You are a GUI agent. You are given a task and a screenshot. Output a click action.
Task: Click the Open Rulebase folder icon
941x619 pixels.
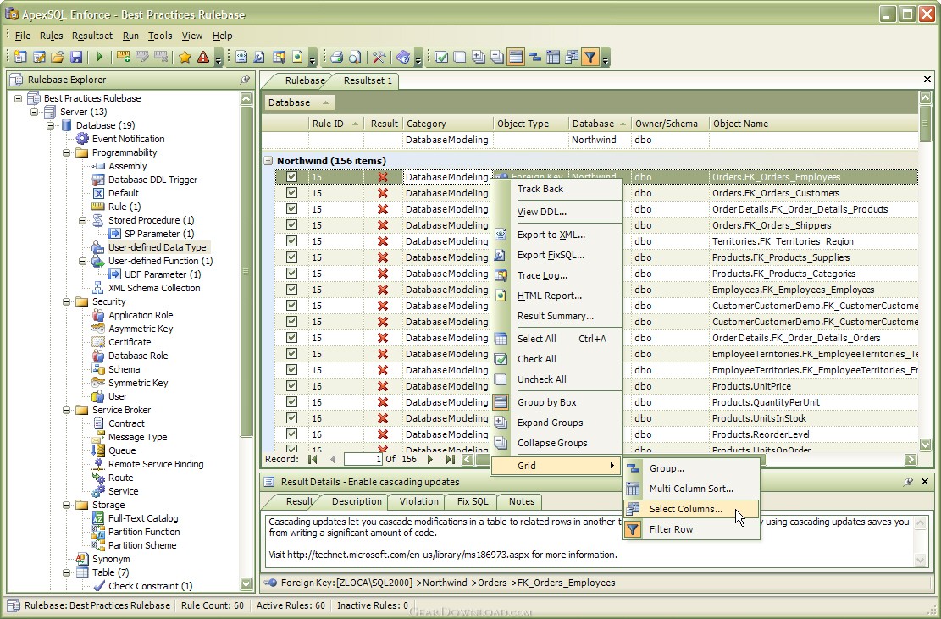point(58,57)
